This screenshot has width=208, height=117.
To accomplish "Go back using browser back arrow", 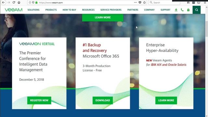I will [3, 3].
